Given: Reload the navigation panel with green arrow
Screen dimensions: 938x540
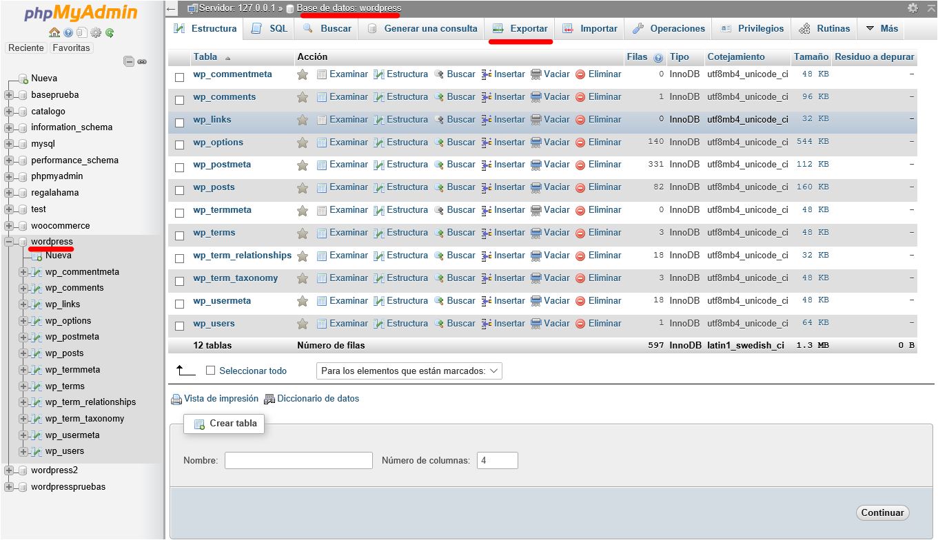Looking at the screenshot, I should pos(110,32).
